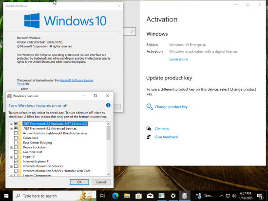Launch Microsoft Edge from the taskbar

tap(115, 196)
